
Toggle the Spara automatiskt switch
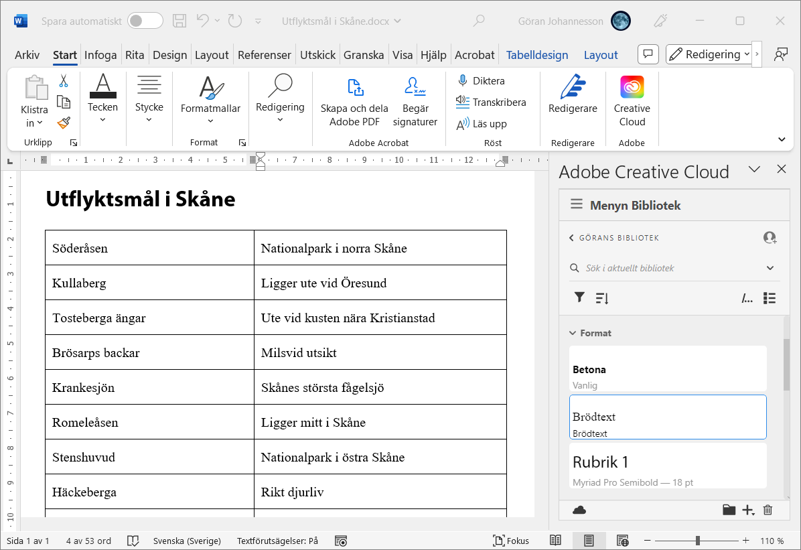coord(145,21)
